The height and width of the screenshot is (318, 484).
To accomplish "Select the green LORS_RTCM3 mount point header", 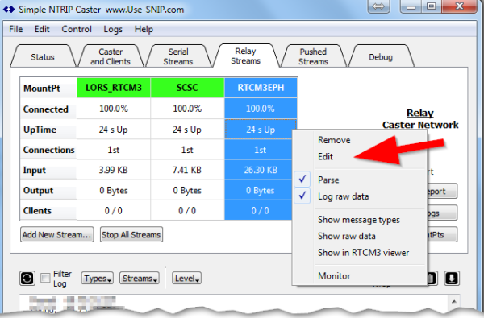I will [114, 88].
